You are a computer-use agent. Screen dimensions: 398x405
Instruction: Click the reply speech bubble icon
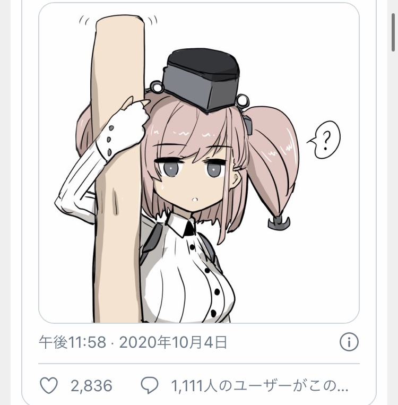(149, 385)
